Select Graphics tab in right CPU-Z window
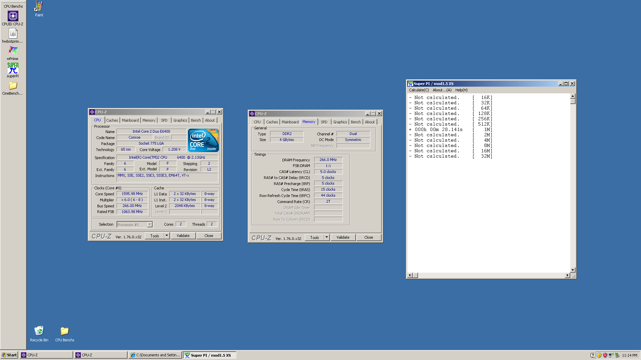The width and height of the screenshot is (641, 360). click(340, 122)
